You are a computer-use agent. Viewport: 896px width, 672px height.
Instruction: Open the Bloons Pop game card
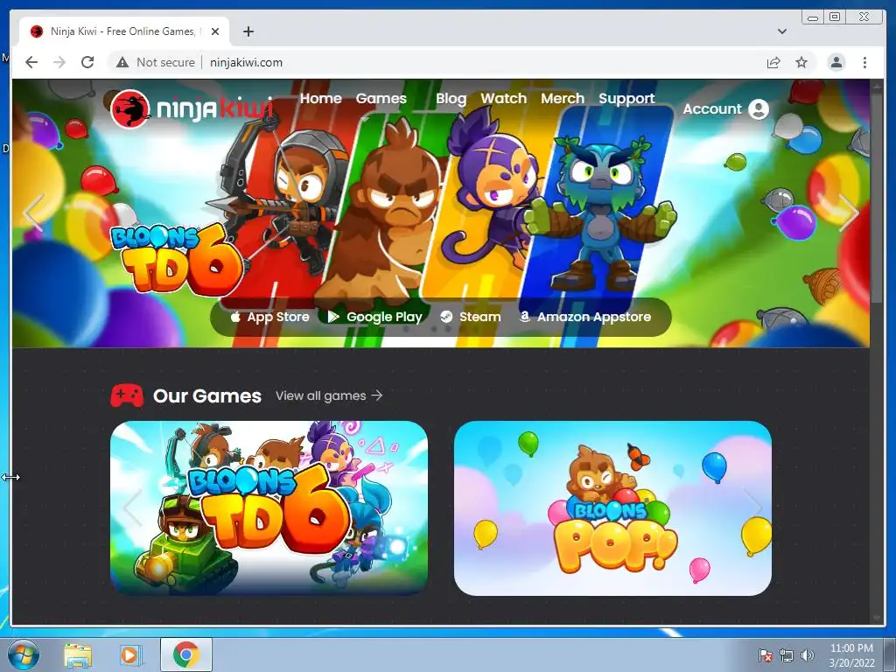point(612,508)
